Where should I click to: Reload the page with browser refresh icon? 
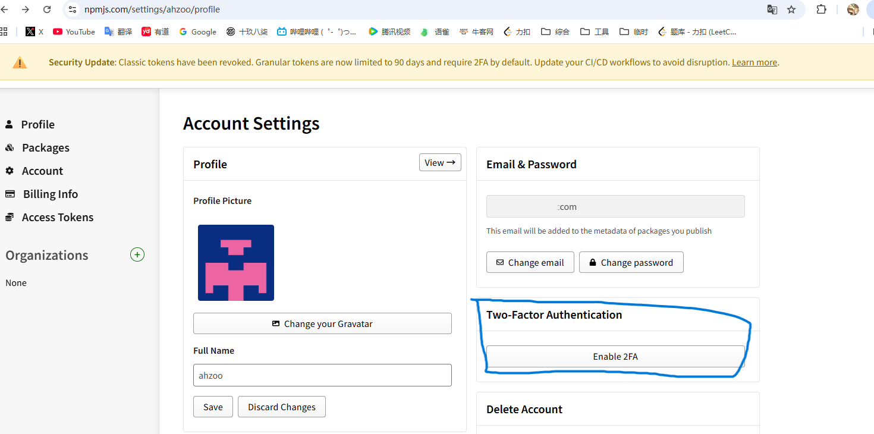47,10
